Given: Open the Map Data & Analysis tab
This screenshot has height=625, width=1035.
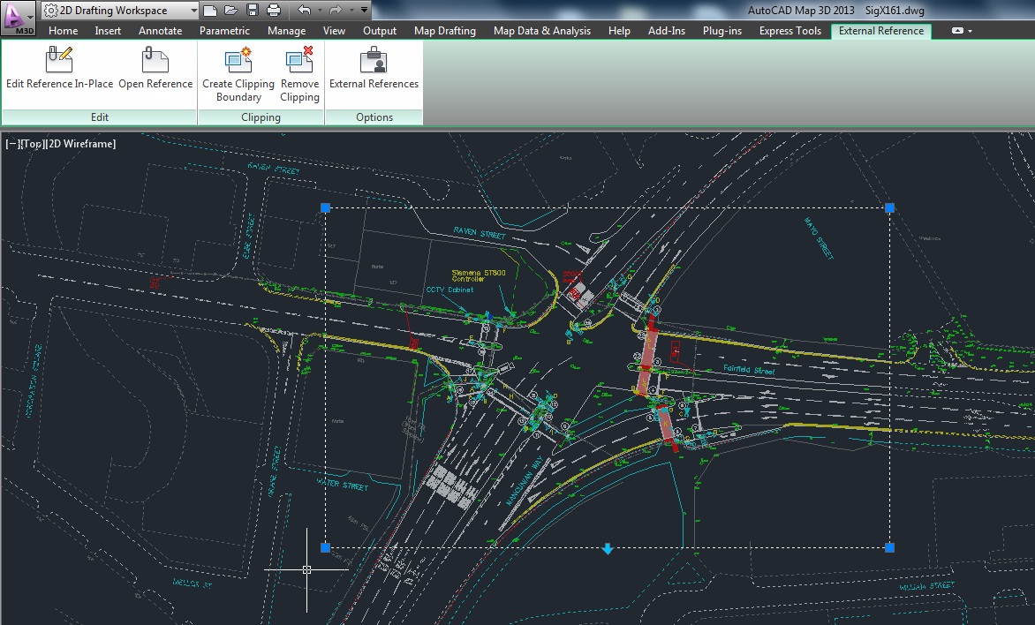Looking at the screenshot, I should tap(542, 30).
